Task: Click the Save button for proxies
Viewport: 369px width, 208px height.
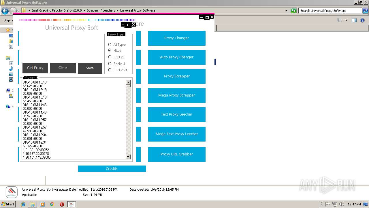Action: pyautogui.click(x=90, y=68)
